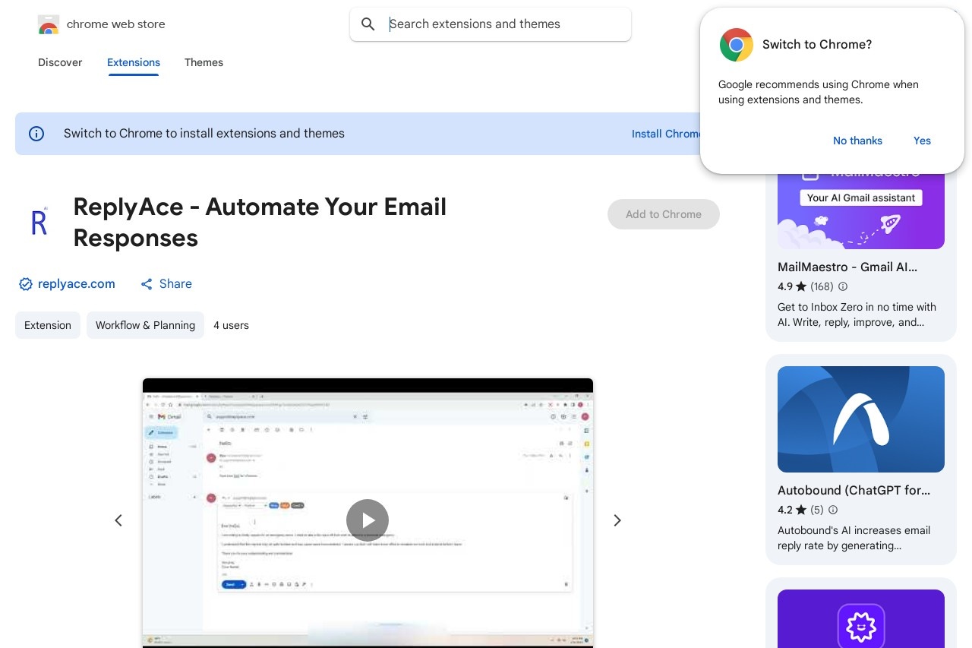The height and width of the screenshot is (648, 972).
Task: Click the Install Chrome link
Action: click(x=666, y=134)
